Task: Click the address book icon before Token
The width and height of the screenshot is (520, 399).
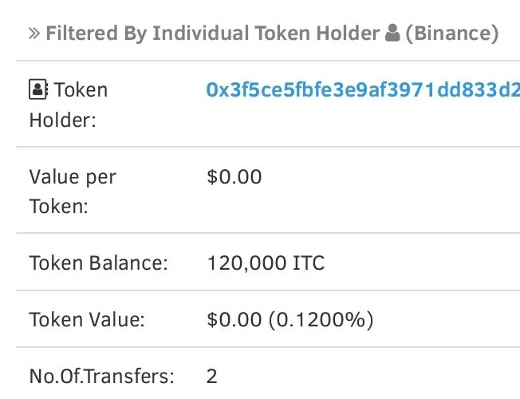Action: click(x=38, y=89)
